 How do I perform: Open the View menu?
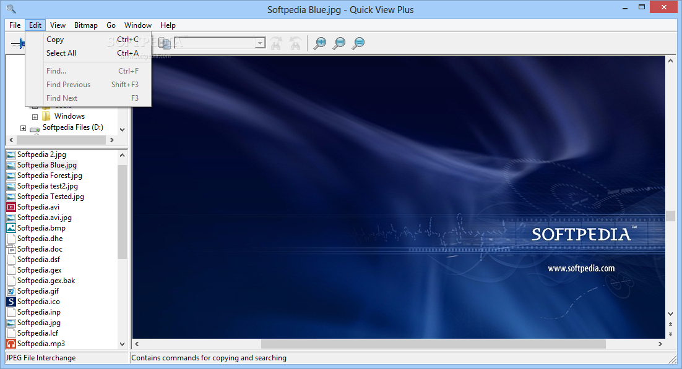(58, 25)
